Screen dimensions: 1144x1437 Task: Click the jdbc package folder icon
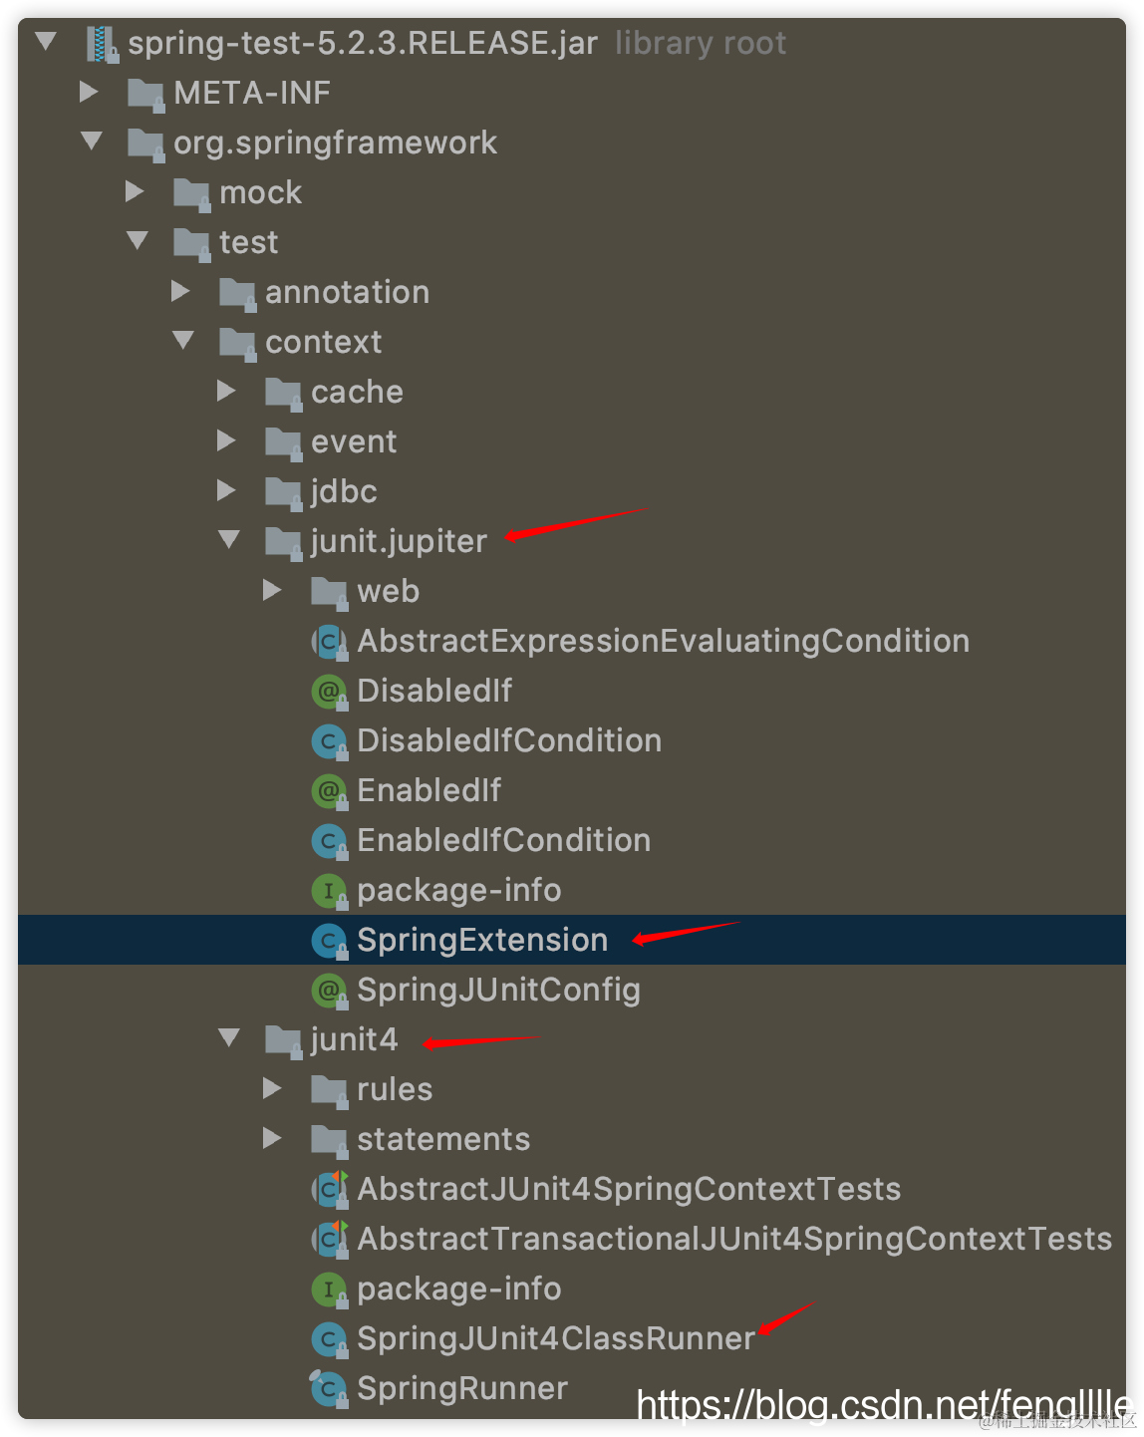(284, 493)
